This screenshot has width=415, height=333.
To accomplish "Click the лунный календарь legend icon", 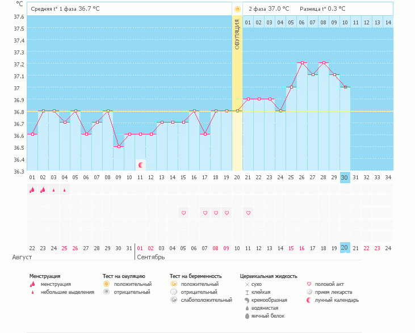I will click(309, 300).
